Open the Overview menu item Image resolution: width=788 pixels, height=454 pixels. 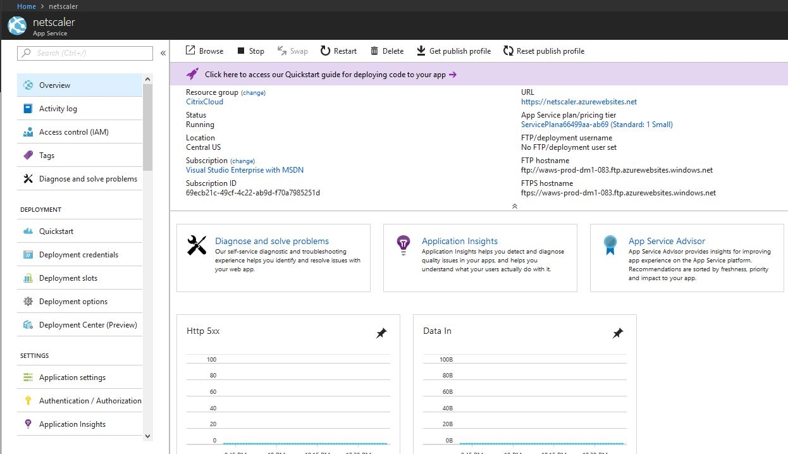pos(80,85)
